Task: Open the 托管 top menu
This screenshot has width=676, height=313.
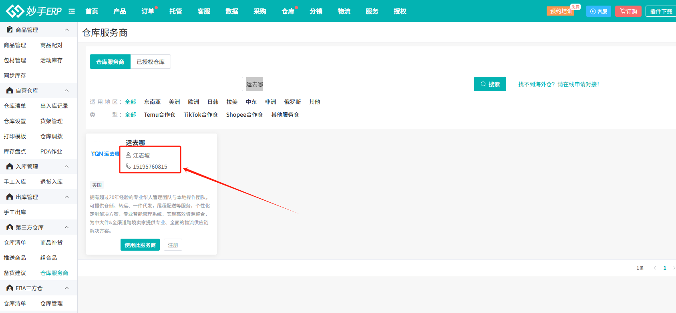Action: pos(176,11)
